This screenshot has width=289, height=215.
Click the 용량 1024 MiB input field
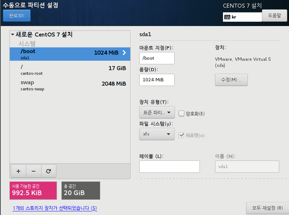tap(157, 80)
